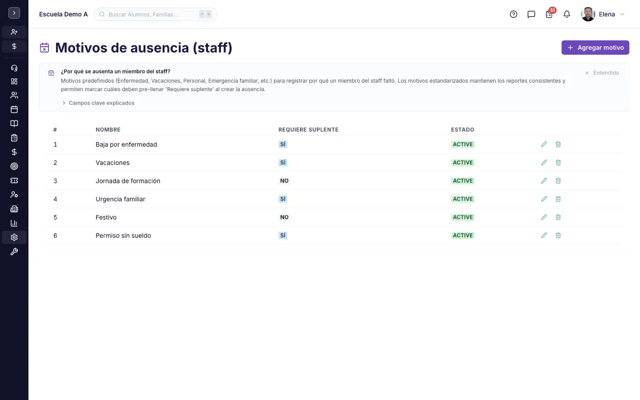Click the REQUIERE SUPLENTE column header
The image size is (640, 400).
click(x=309, y=130)
